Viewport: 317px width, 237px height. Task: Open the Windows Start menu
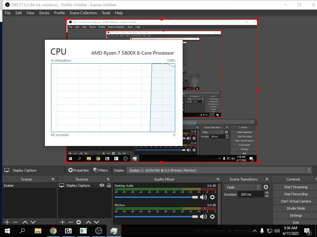tap(7, 231)
